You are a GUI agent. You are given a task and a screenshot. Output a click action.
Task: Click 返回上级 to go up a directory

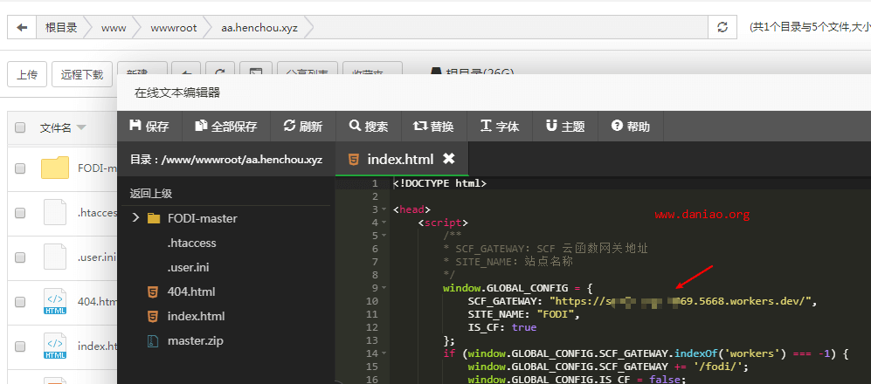click(150, 194)
